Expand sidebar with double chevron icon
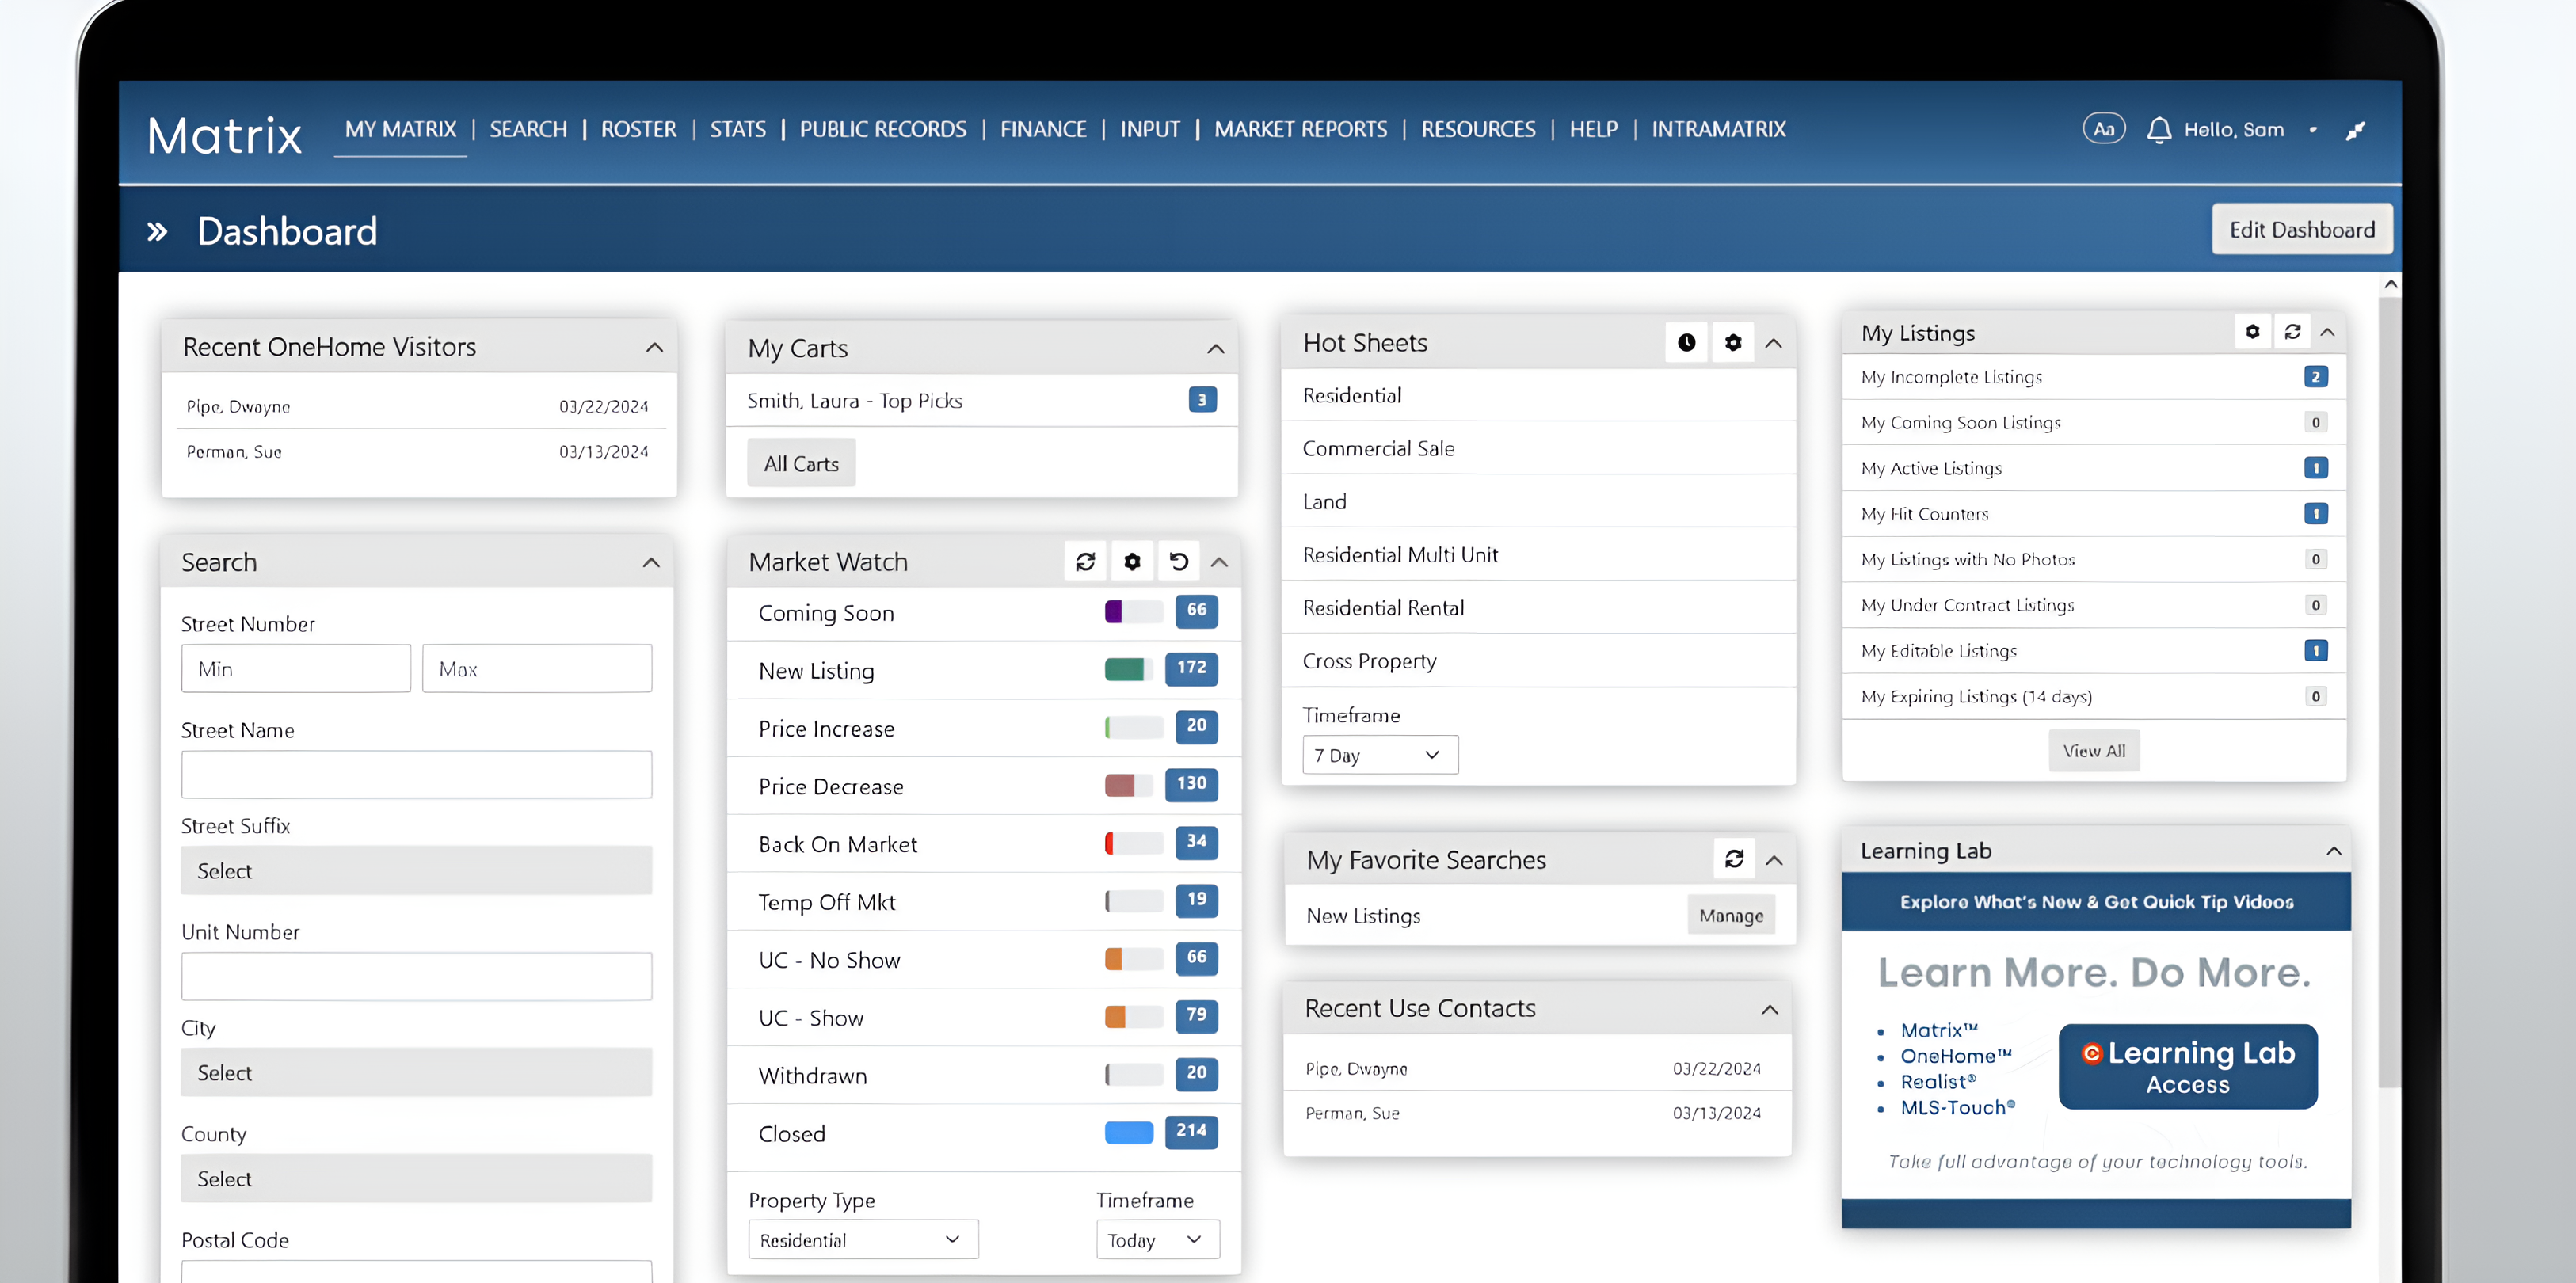 point(157,232)
